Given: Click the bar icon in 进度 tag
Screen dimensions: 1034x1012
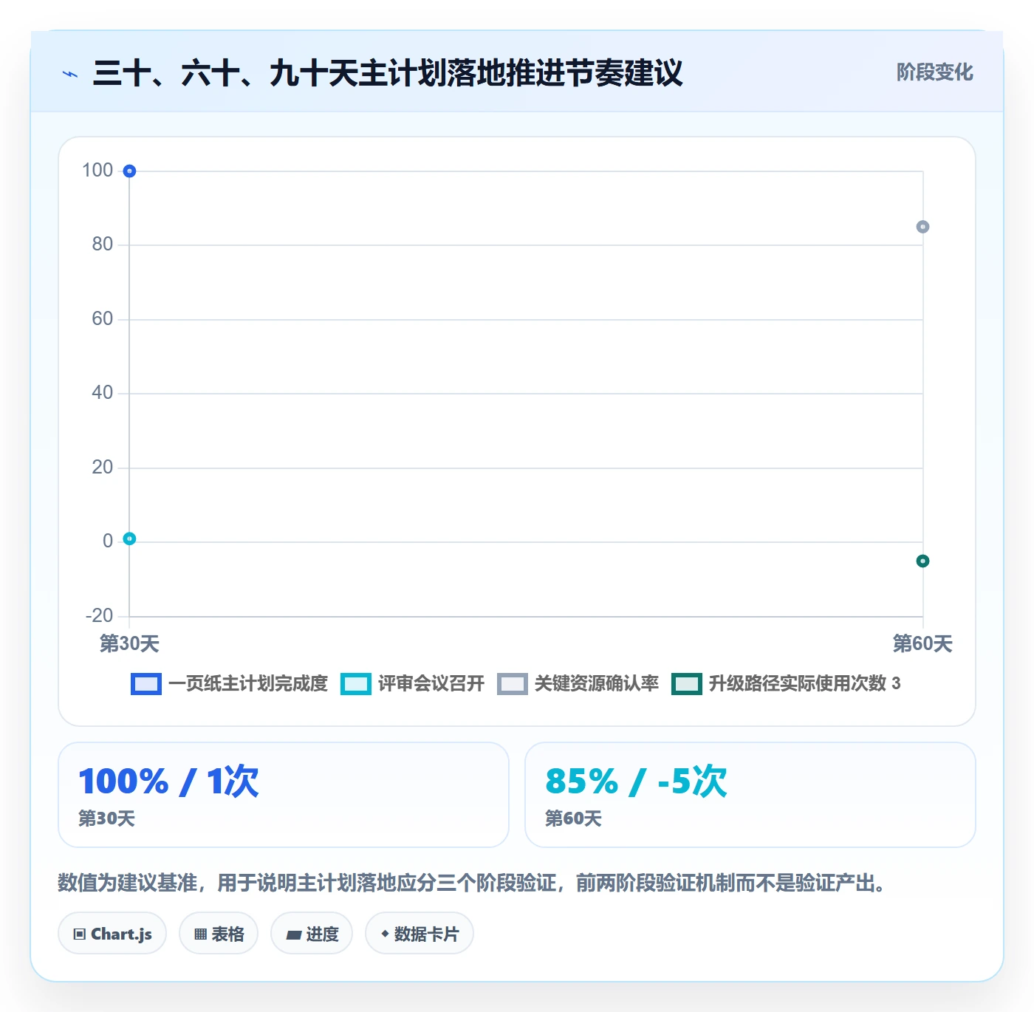Looking at the screenshot, I should pyautogui.click(x=293, y=935).
